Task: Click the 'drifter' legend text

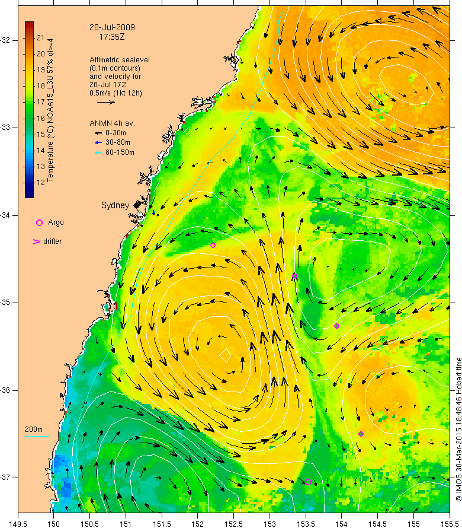Action: pyautogui.click(x=53, y=241)
